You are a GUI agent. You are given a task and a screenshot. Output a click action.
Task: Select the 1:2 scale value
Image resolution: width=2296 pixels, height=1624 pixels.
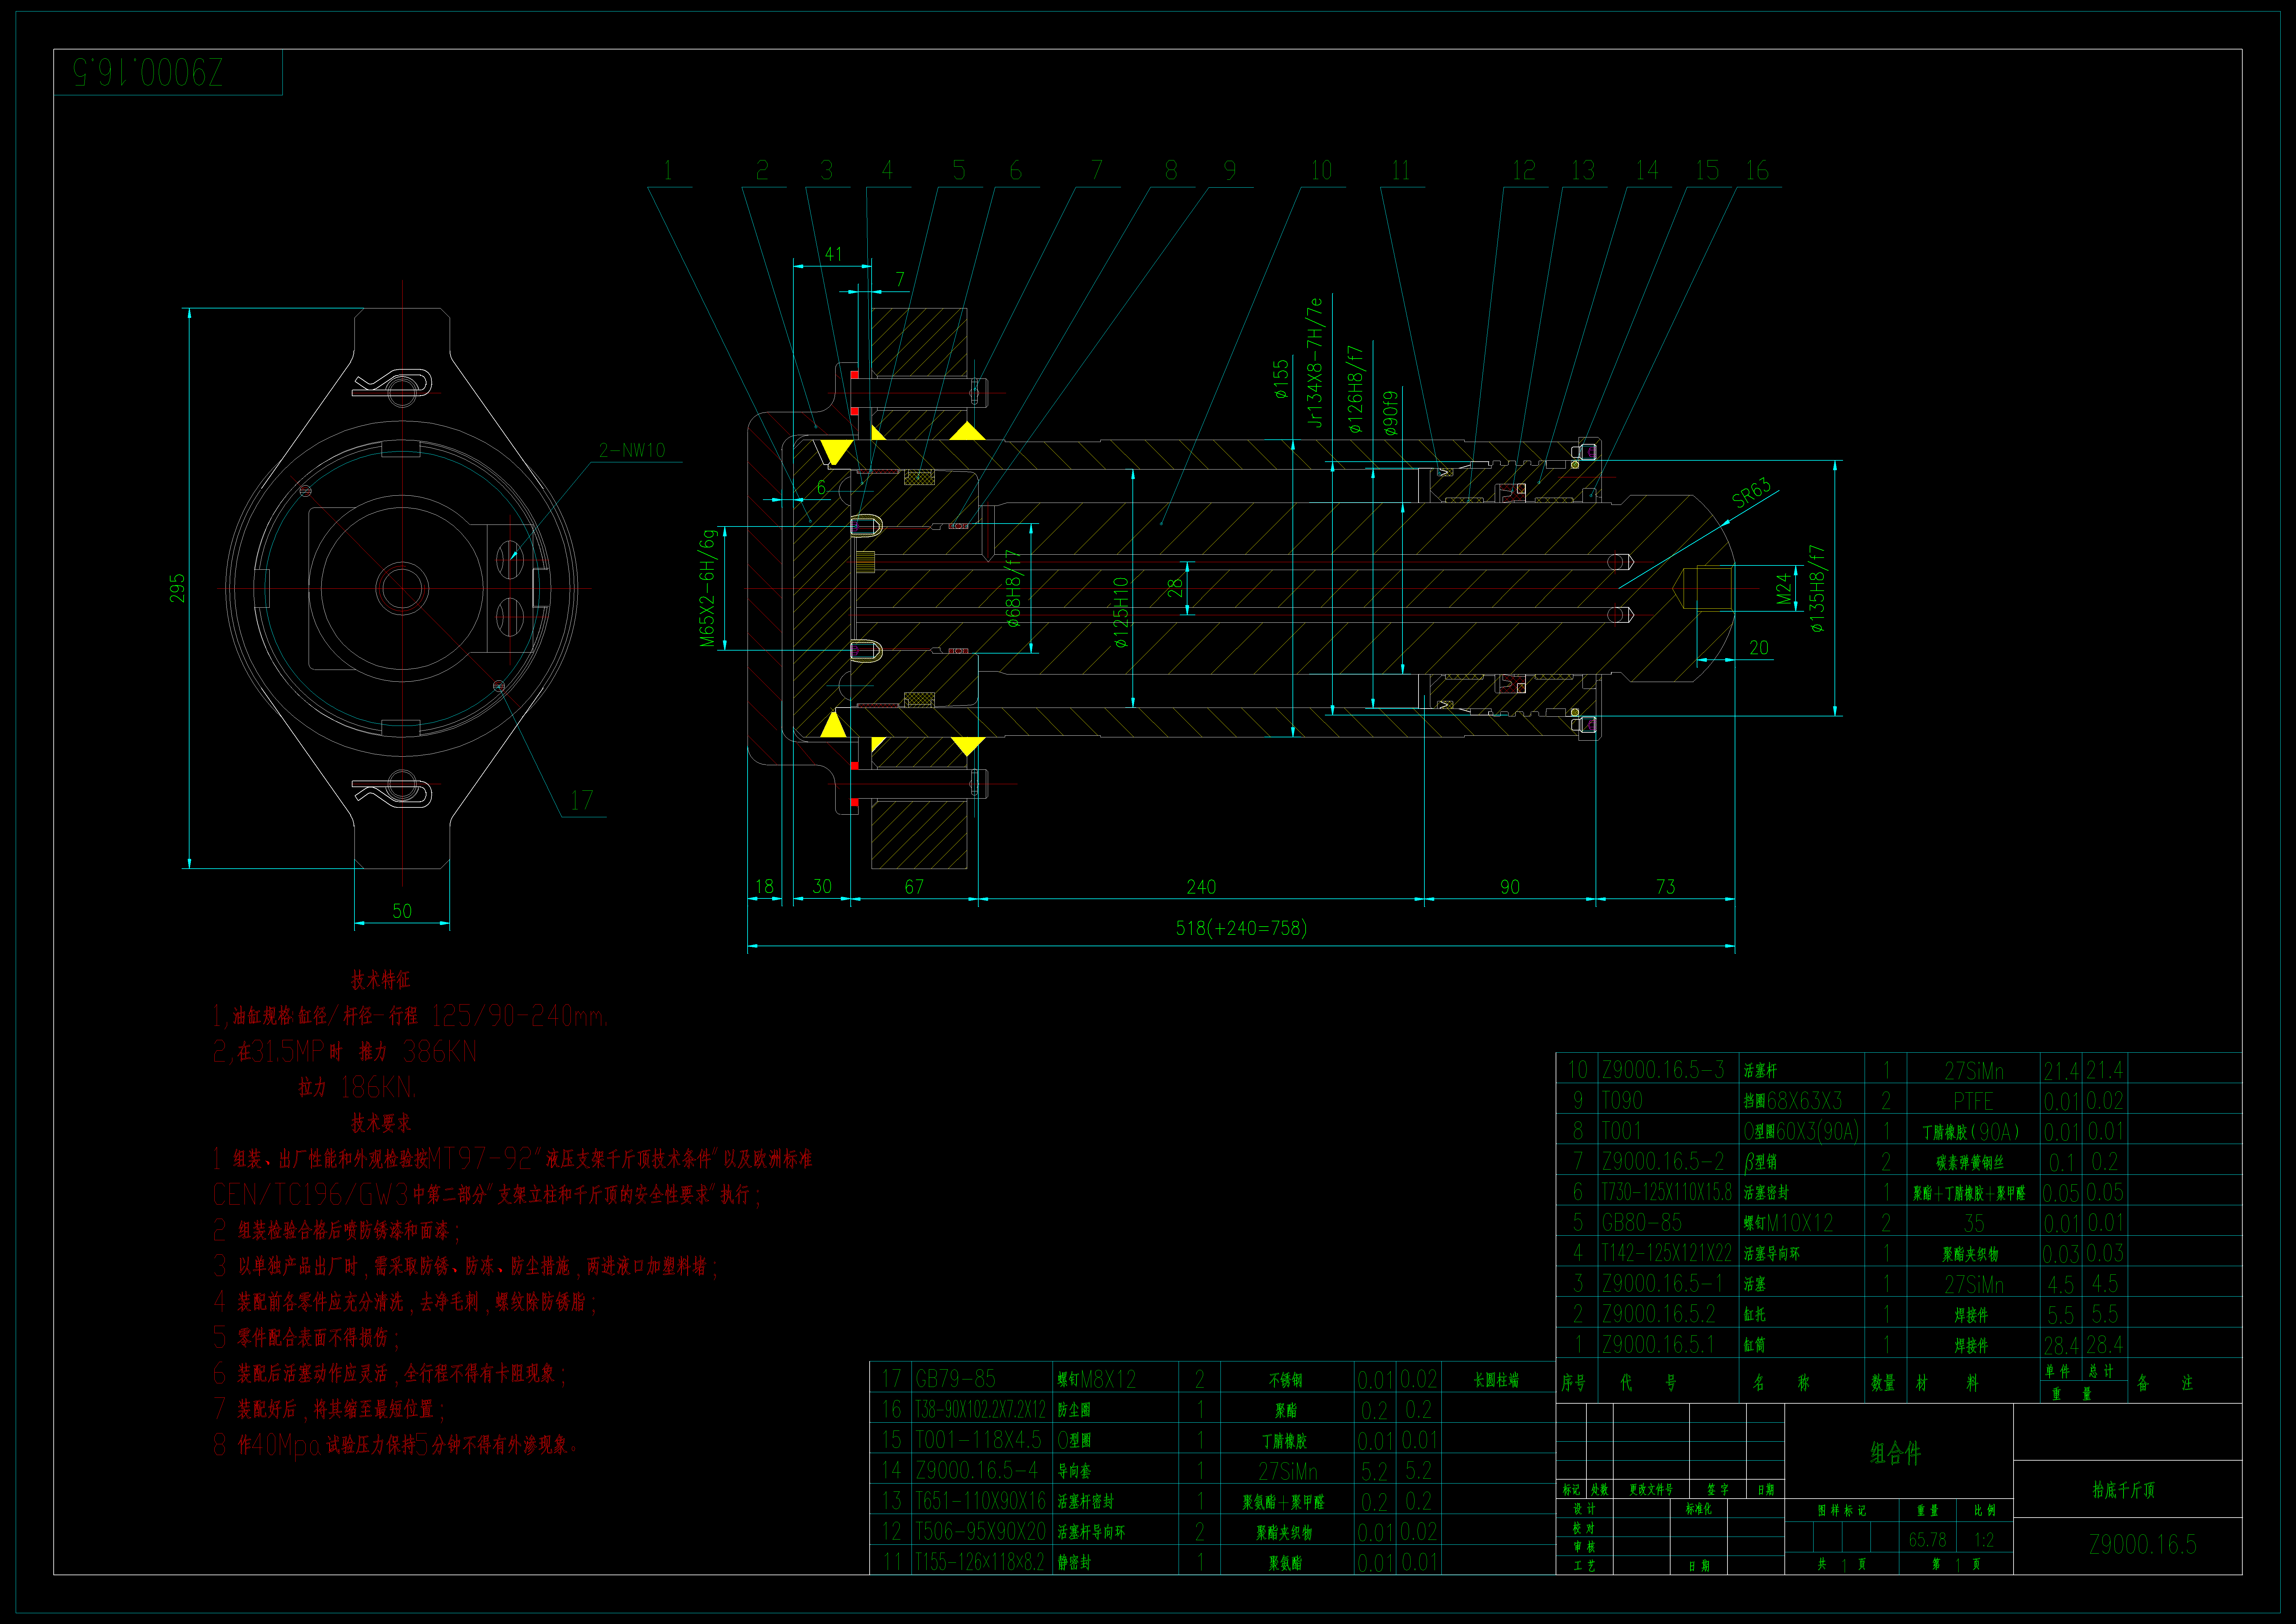click(1984, 1540)
